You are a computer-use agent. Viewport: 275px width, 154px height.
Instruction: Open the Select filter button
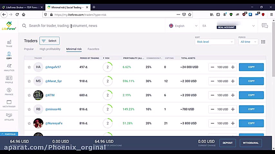[x=50, y=41]
